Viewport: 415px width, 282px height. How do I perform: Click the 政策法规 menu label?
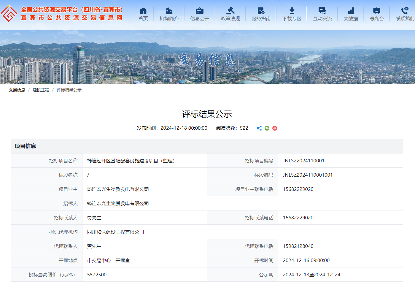pyautogui.click(x=230, y=19)
